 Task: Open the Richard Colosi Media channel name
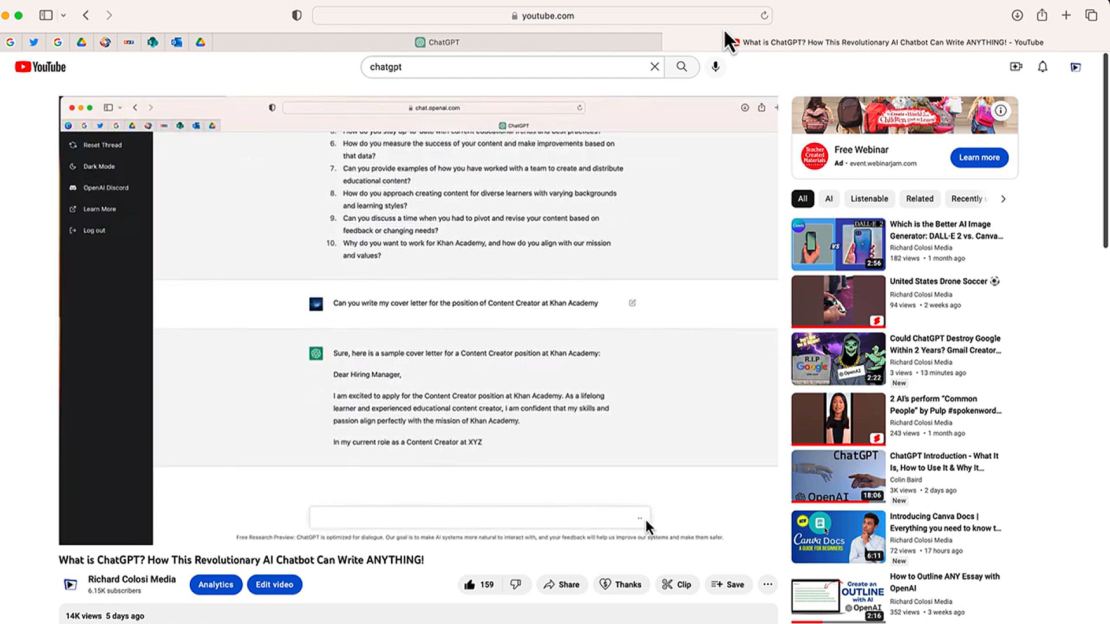click(132, 579)
